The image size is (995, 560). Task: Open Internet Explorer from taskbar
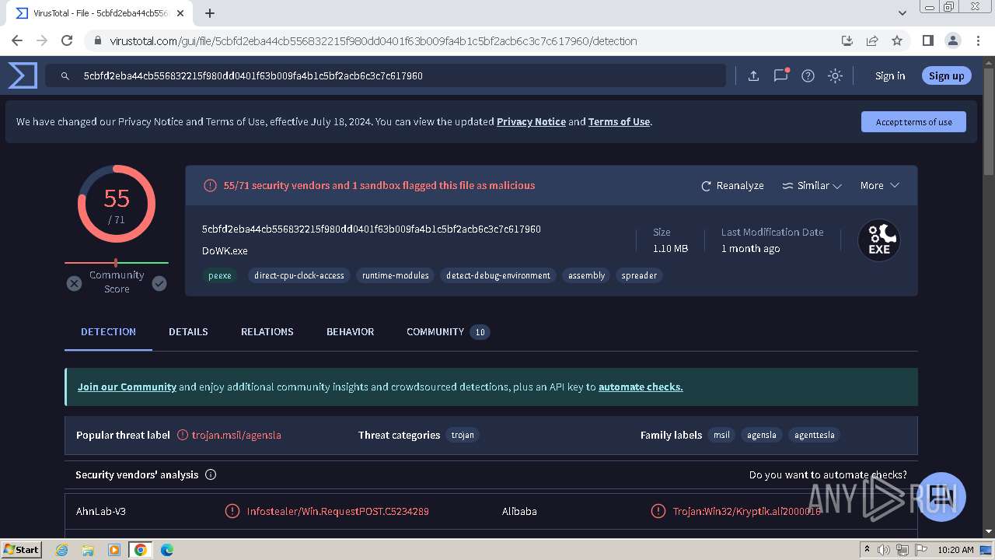click(x=62, y=550)
